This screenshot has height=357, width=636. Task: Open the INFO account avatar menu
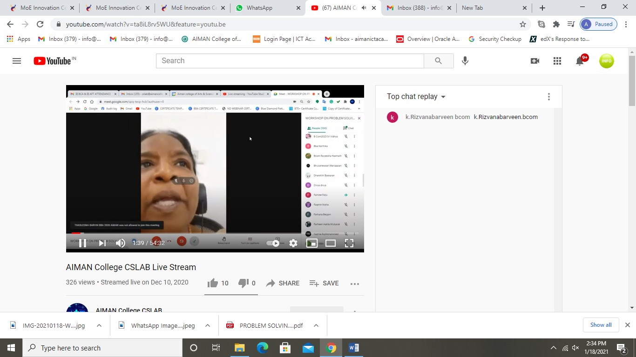pos(606,61)
